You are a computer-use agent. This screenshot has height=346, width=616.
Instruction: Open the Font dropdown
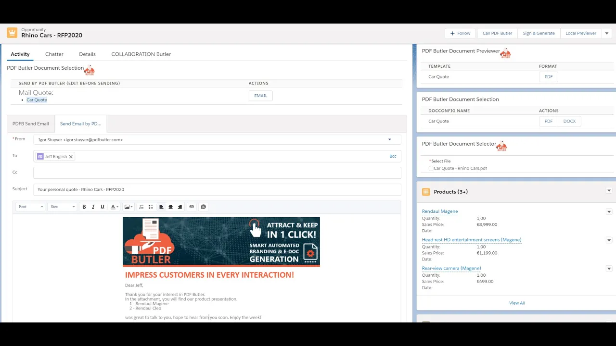coord(30,207)
